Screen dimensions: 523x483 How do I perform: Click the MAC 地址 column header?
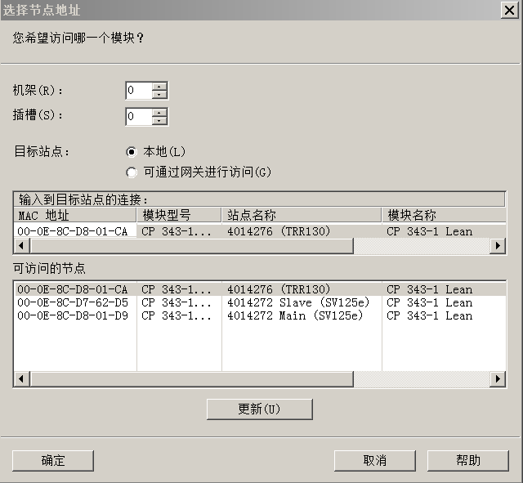(x=75, y=215)
